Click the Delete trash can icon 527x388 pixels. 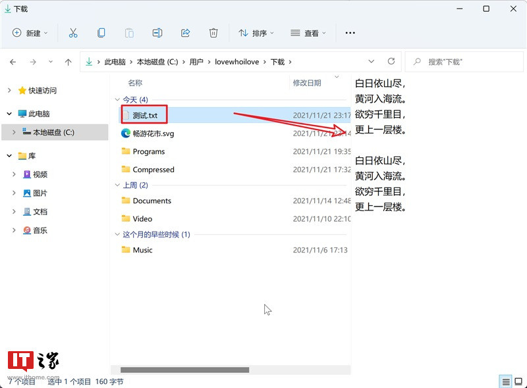[x=213, y=33]
